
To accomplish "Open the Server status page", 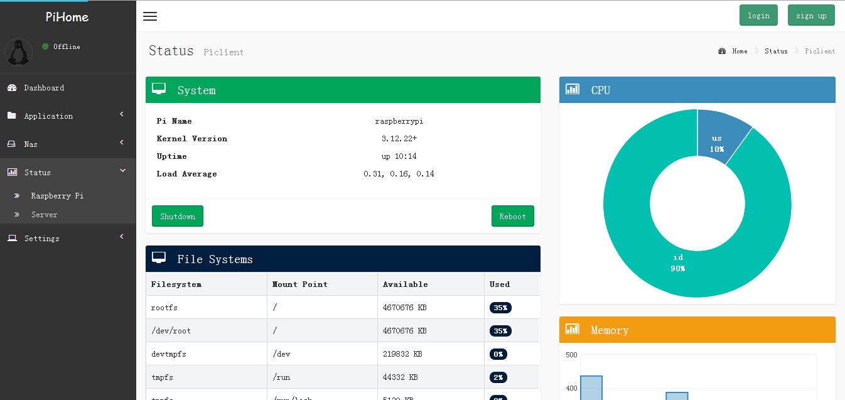I will point(44,215).
